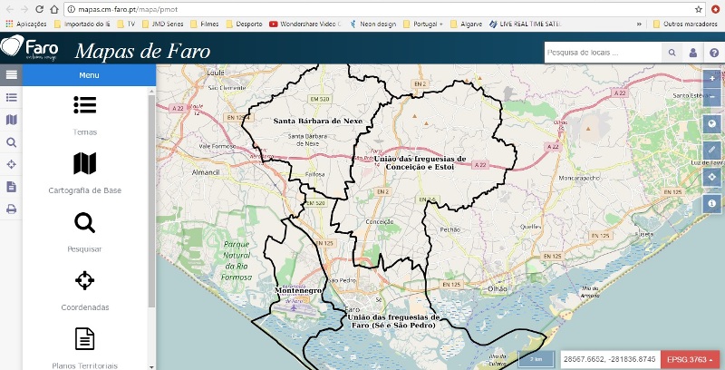
Task: Open the territorial plans document sidebar icon
Action: [x=11, y=187]
